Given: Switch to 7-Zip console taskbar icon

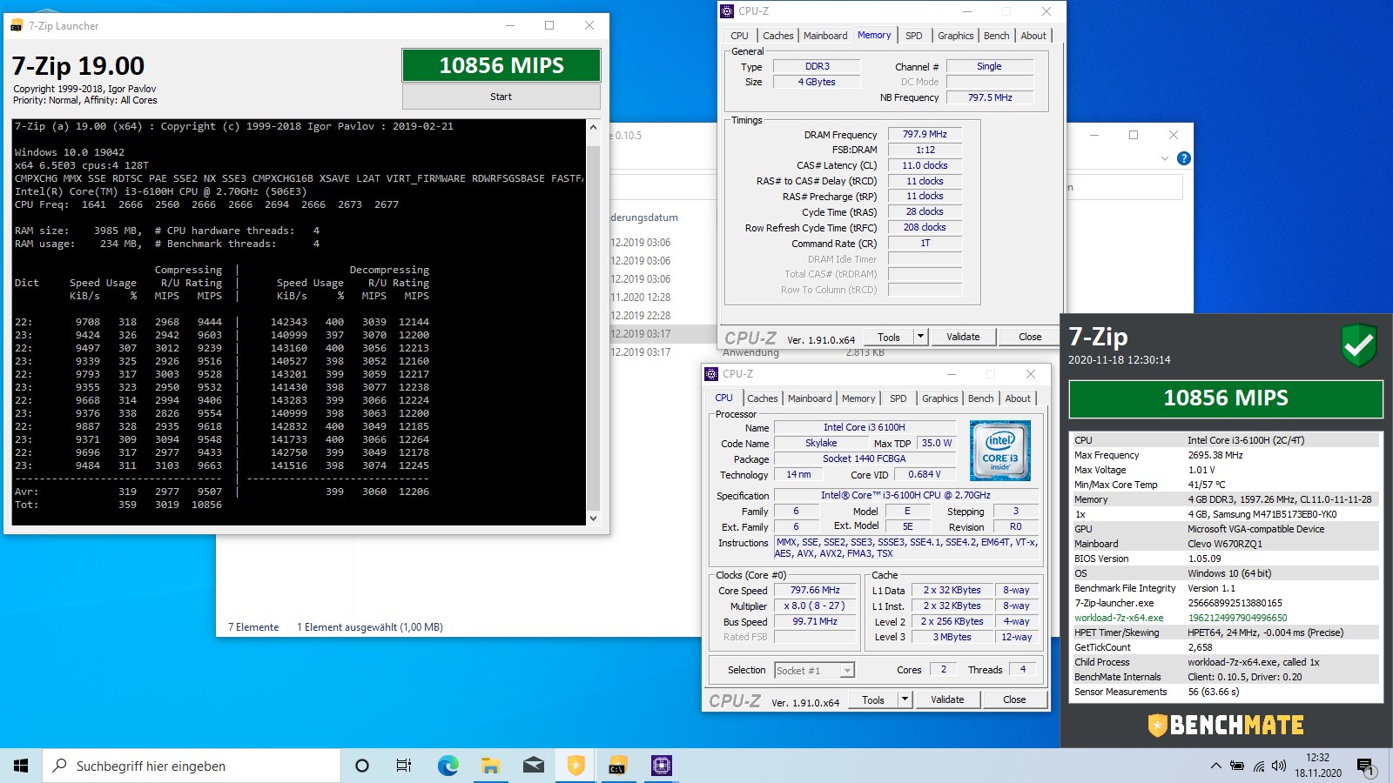Looking at the screenshot, I should [618, 766].
